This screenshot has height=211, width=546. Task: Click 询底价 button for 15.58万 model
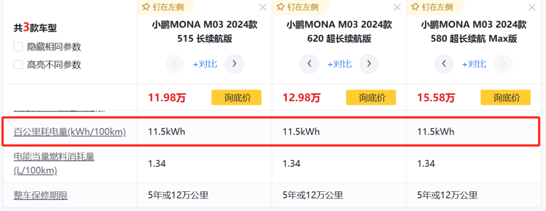(x=505, y=98)
